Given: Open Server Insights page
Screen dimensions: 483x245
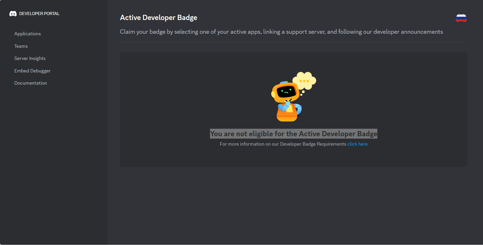Looking at the screenshot, I should (30, 58).
